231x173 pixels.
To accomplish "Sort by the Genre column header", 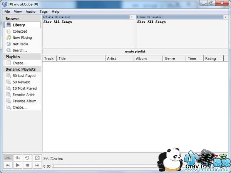I will pos(174,58).
